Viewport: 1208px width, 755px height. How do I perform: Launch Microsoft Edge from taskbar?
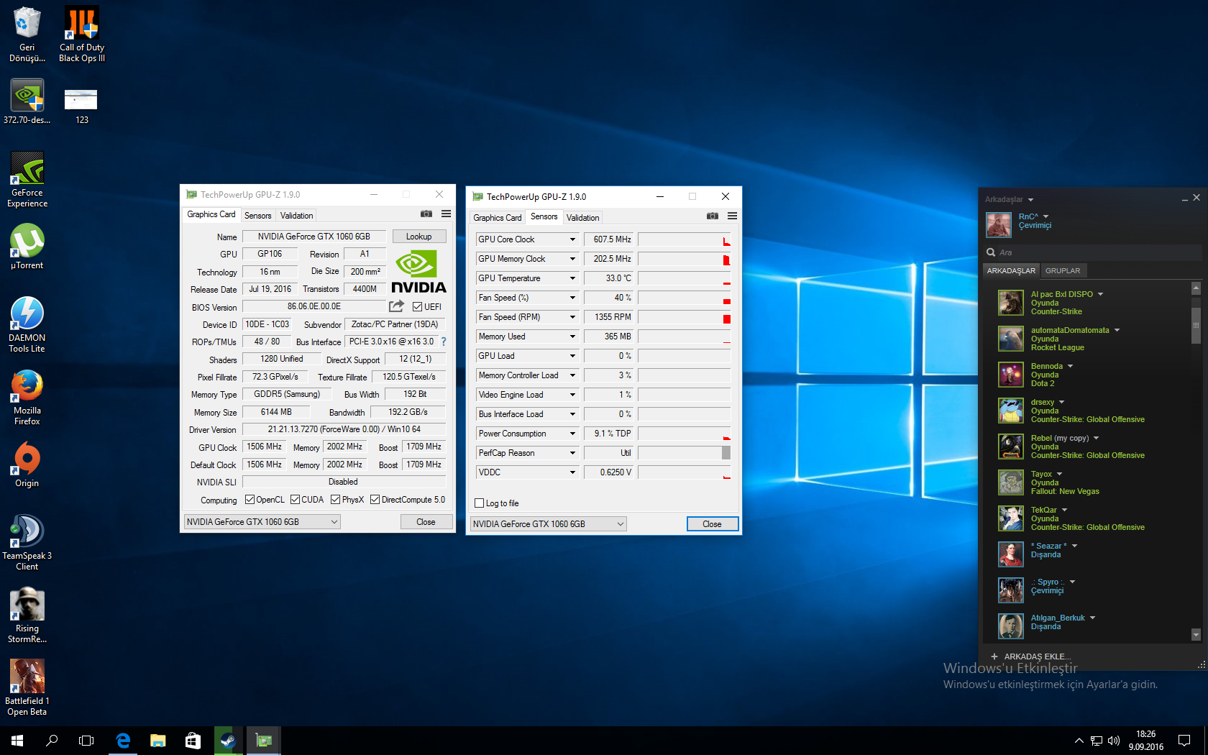point(123,740)
